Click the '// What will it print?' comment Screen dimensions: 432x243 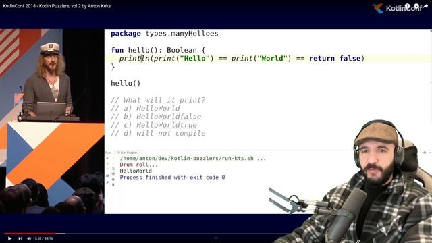pos(158,100)
